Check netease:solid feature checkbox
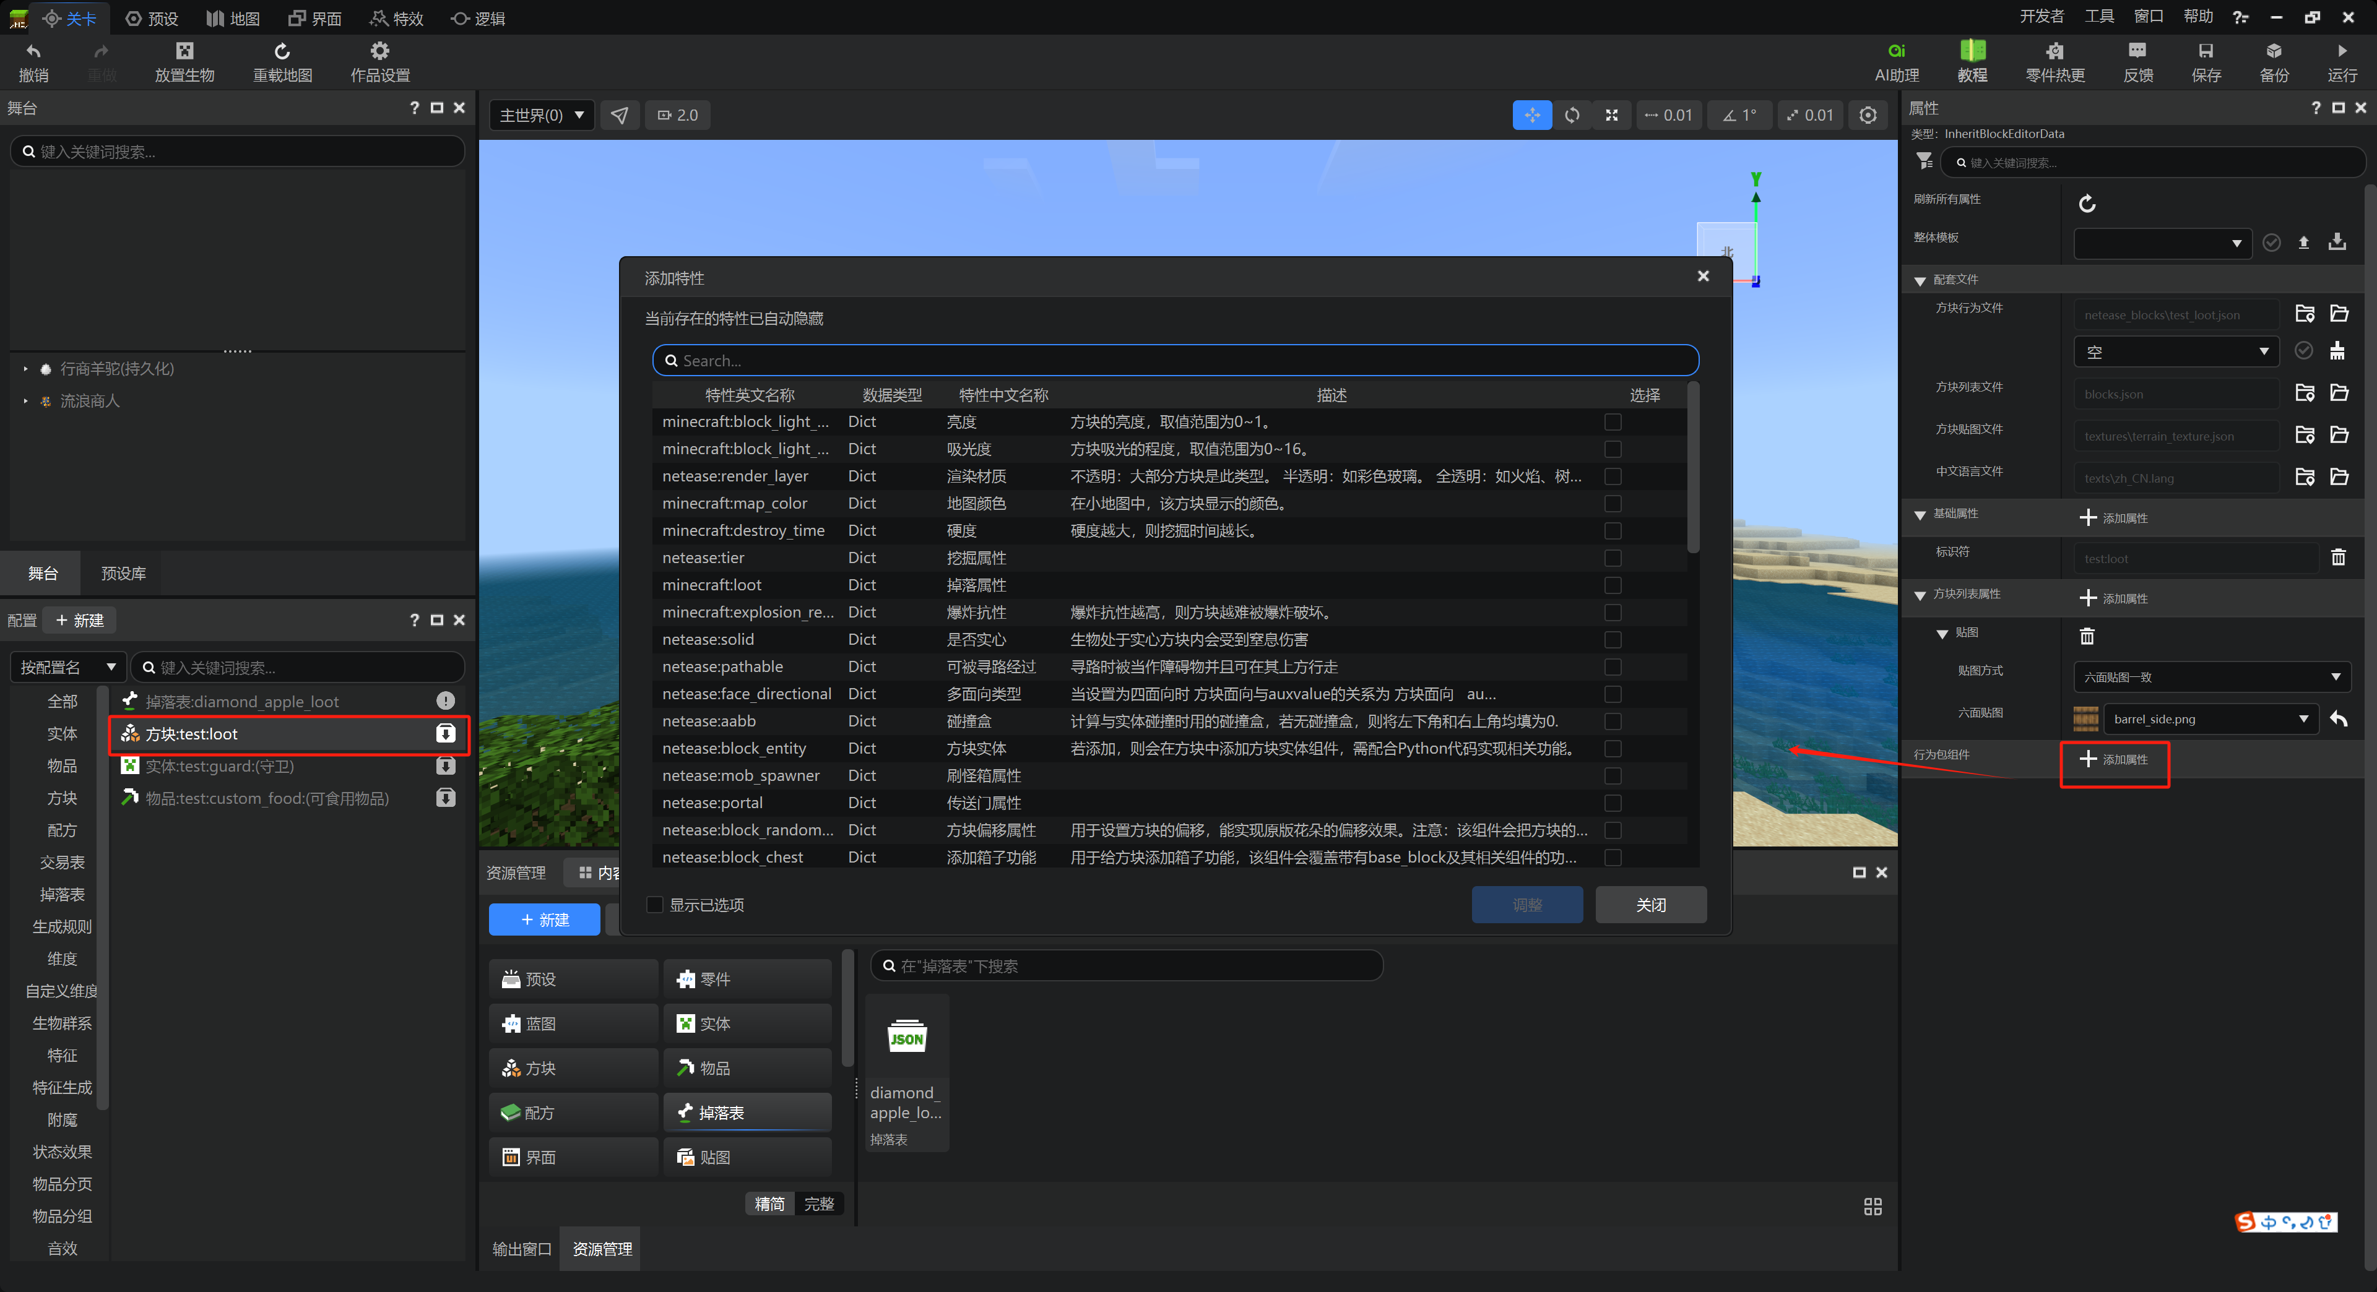The height and width of the screenshot is (1292, 2377). click(x=1612, y=639)
